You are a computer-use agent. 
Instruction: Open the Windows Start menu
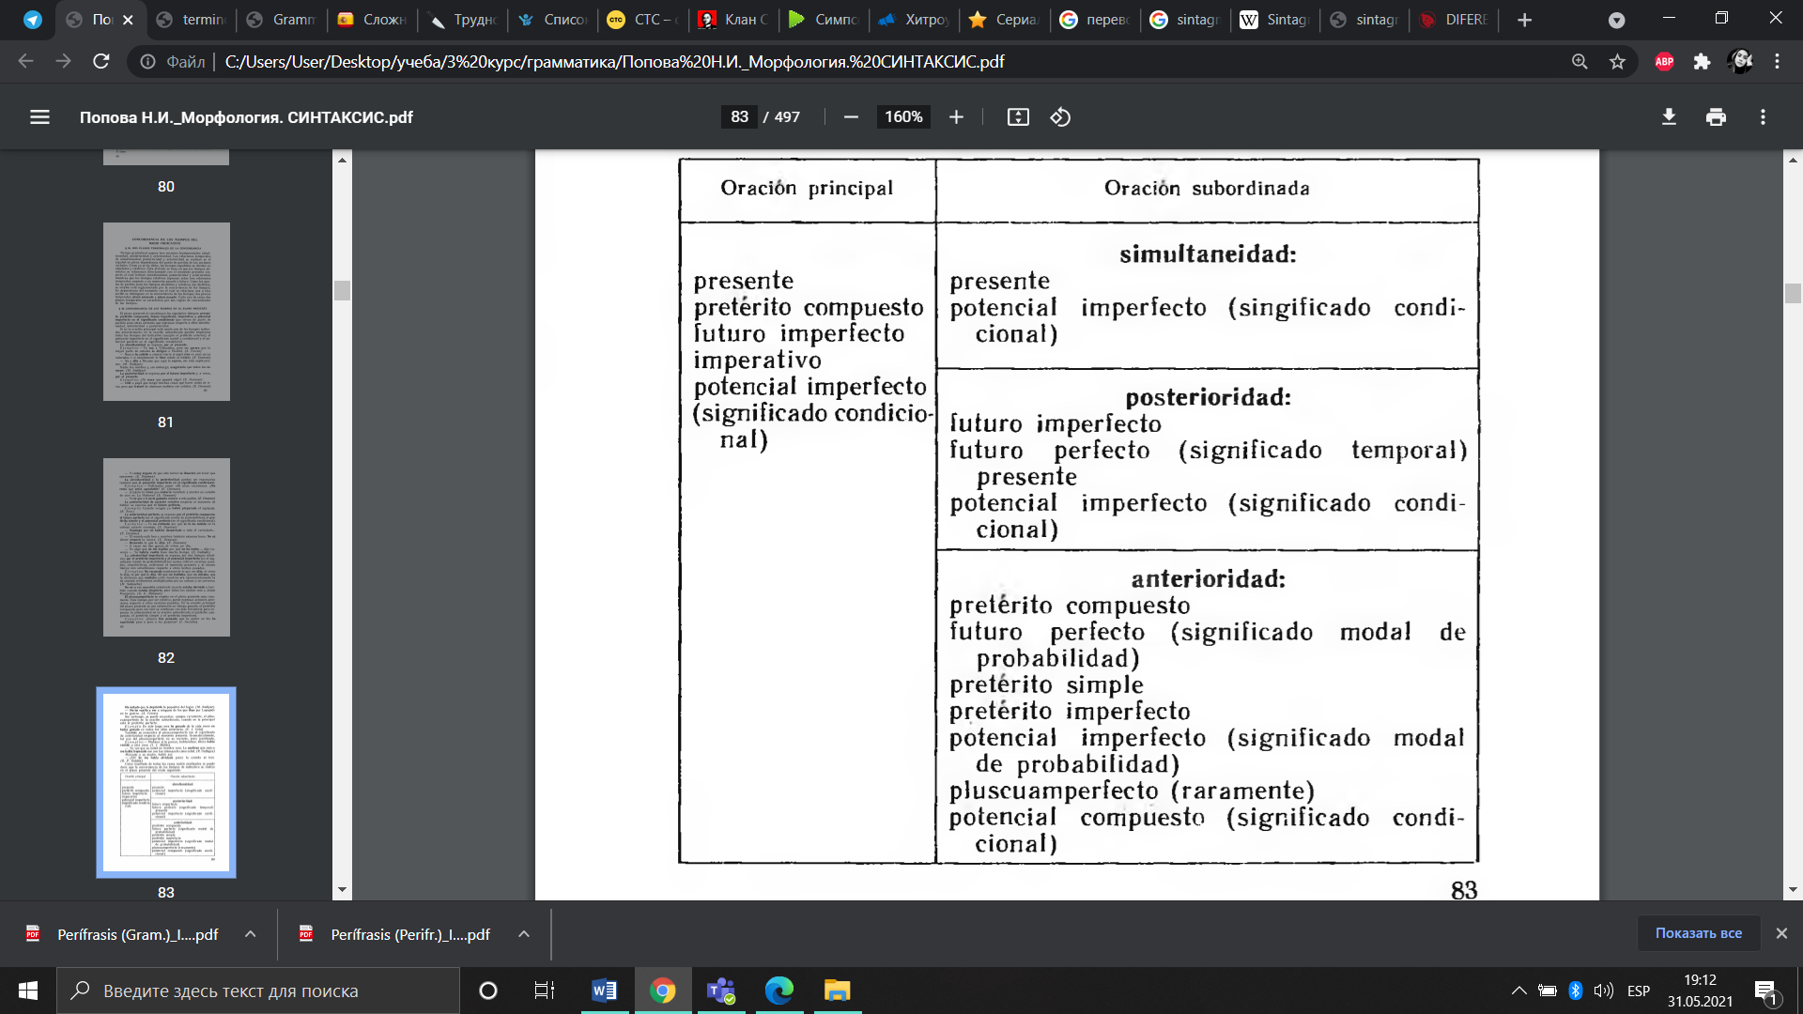[x=27, y=991]
